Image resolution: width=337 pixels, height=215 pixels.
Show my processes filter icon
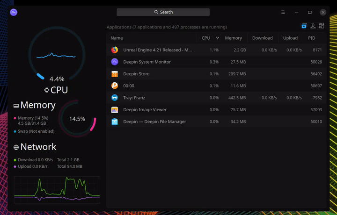pos(313,26)
